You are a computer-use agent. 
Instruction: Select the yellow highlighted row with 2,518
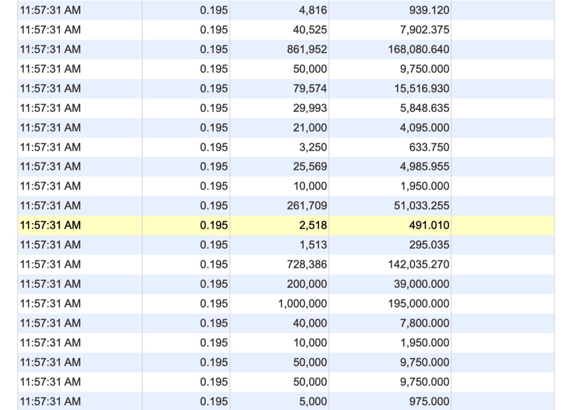(x=286, y=226)
